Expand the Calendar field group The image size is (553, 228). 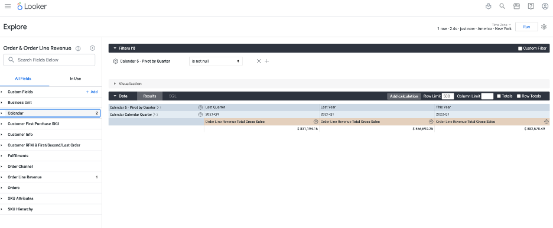(x=50, y=113)
